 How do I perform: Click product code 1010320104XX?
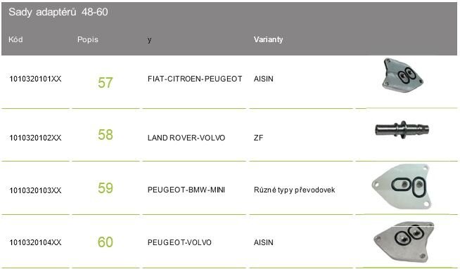tap(35, 242)
